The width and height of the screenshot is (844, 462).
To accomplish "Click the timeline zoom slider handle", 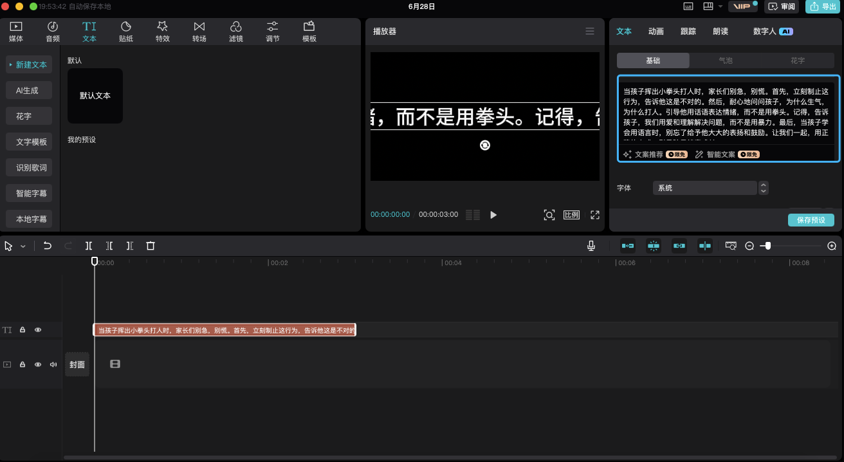I will [x=767, y=246].
